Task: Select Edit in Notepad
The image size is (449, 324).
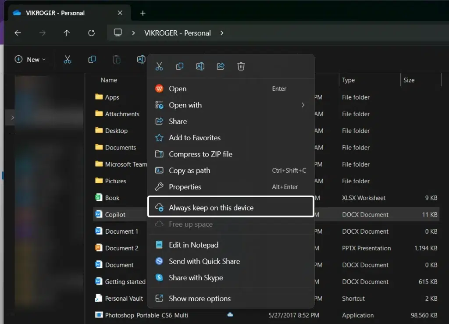Action: 231,245
